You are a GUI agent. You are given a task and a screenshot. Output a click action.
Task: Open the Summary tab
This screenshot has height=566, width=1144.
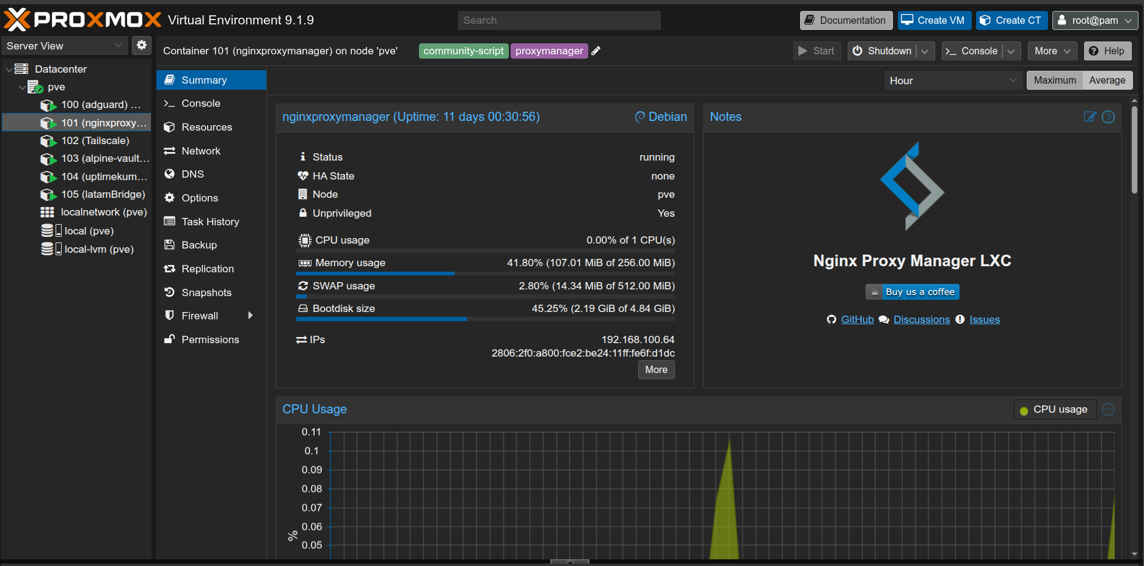click(211, 80)
